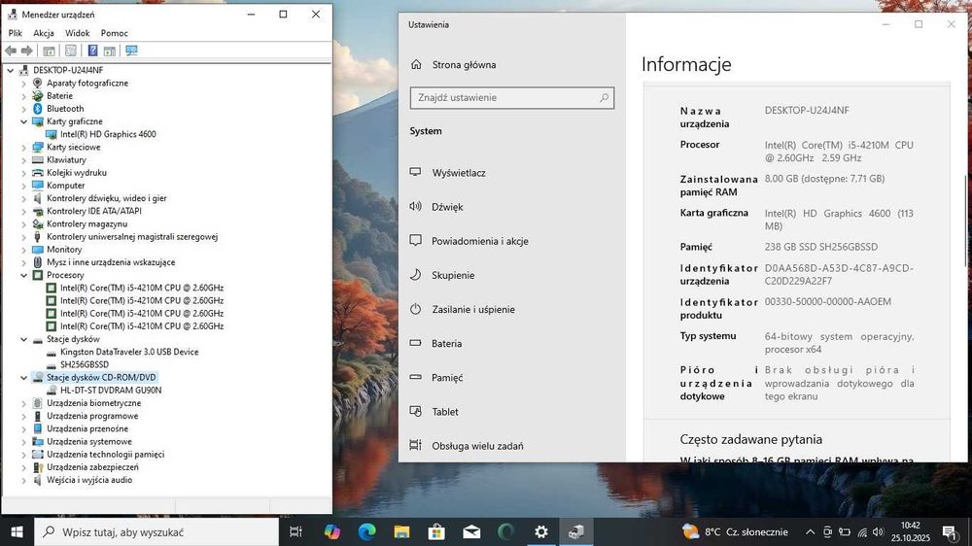Open Dźwięk sound settings

447,207
